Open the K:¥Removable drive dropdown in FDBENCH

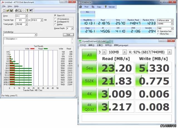(x=172, y=20)
